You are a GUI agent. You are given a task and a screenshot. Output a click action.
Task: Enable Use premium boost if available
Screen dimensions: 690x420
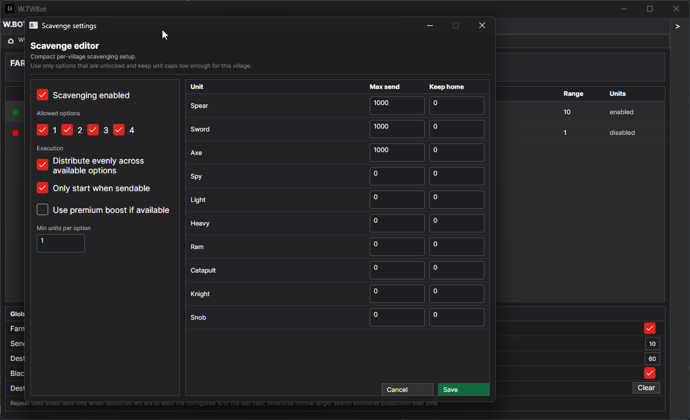click(x=42, y=209)
